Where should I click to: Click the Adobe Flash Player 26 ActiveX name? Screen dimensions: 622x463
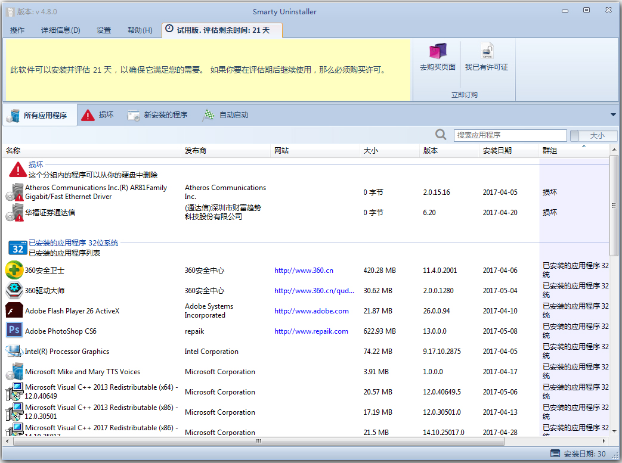72,311
